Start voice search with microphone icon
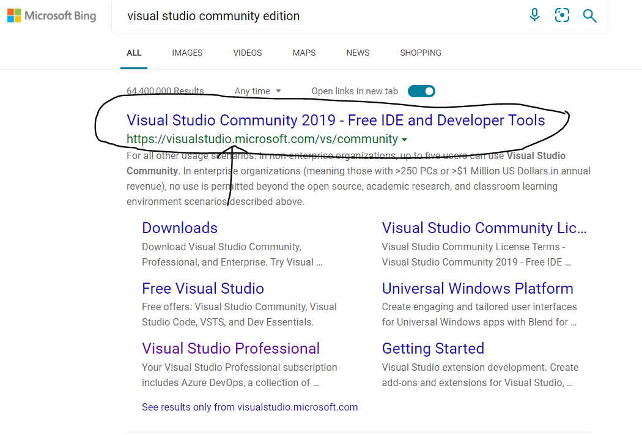642x435 pixels. click(x=534, y=15)
